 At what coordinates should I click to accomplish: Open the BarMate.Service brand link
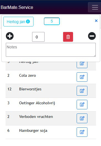tap(17, 7)
